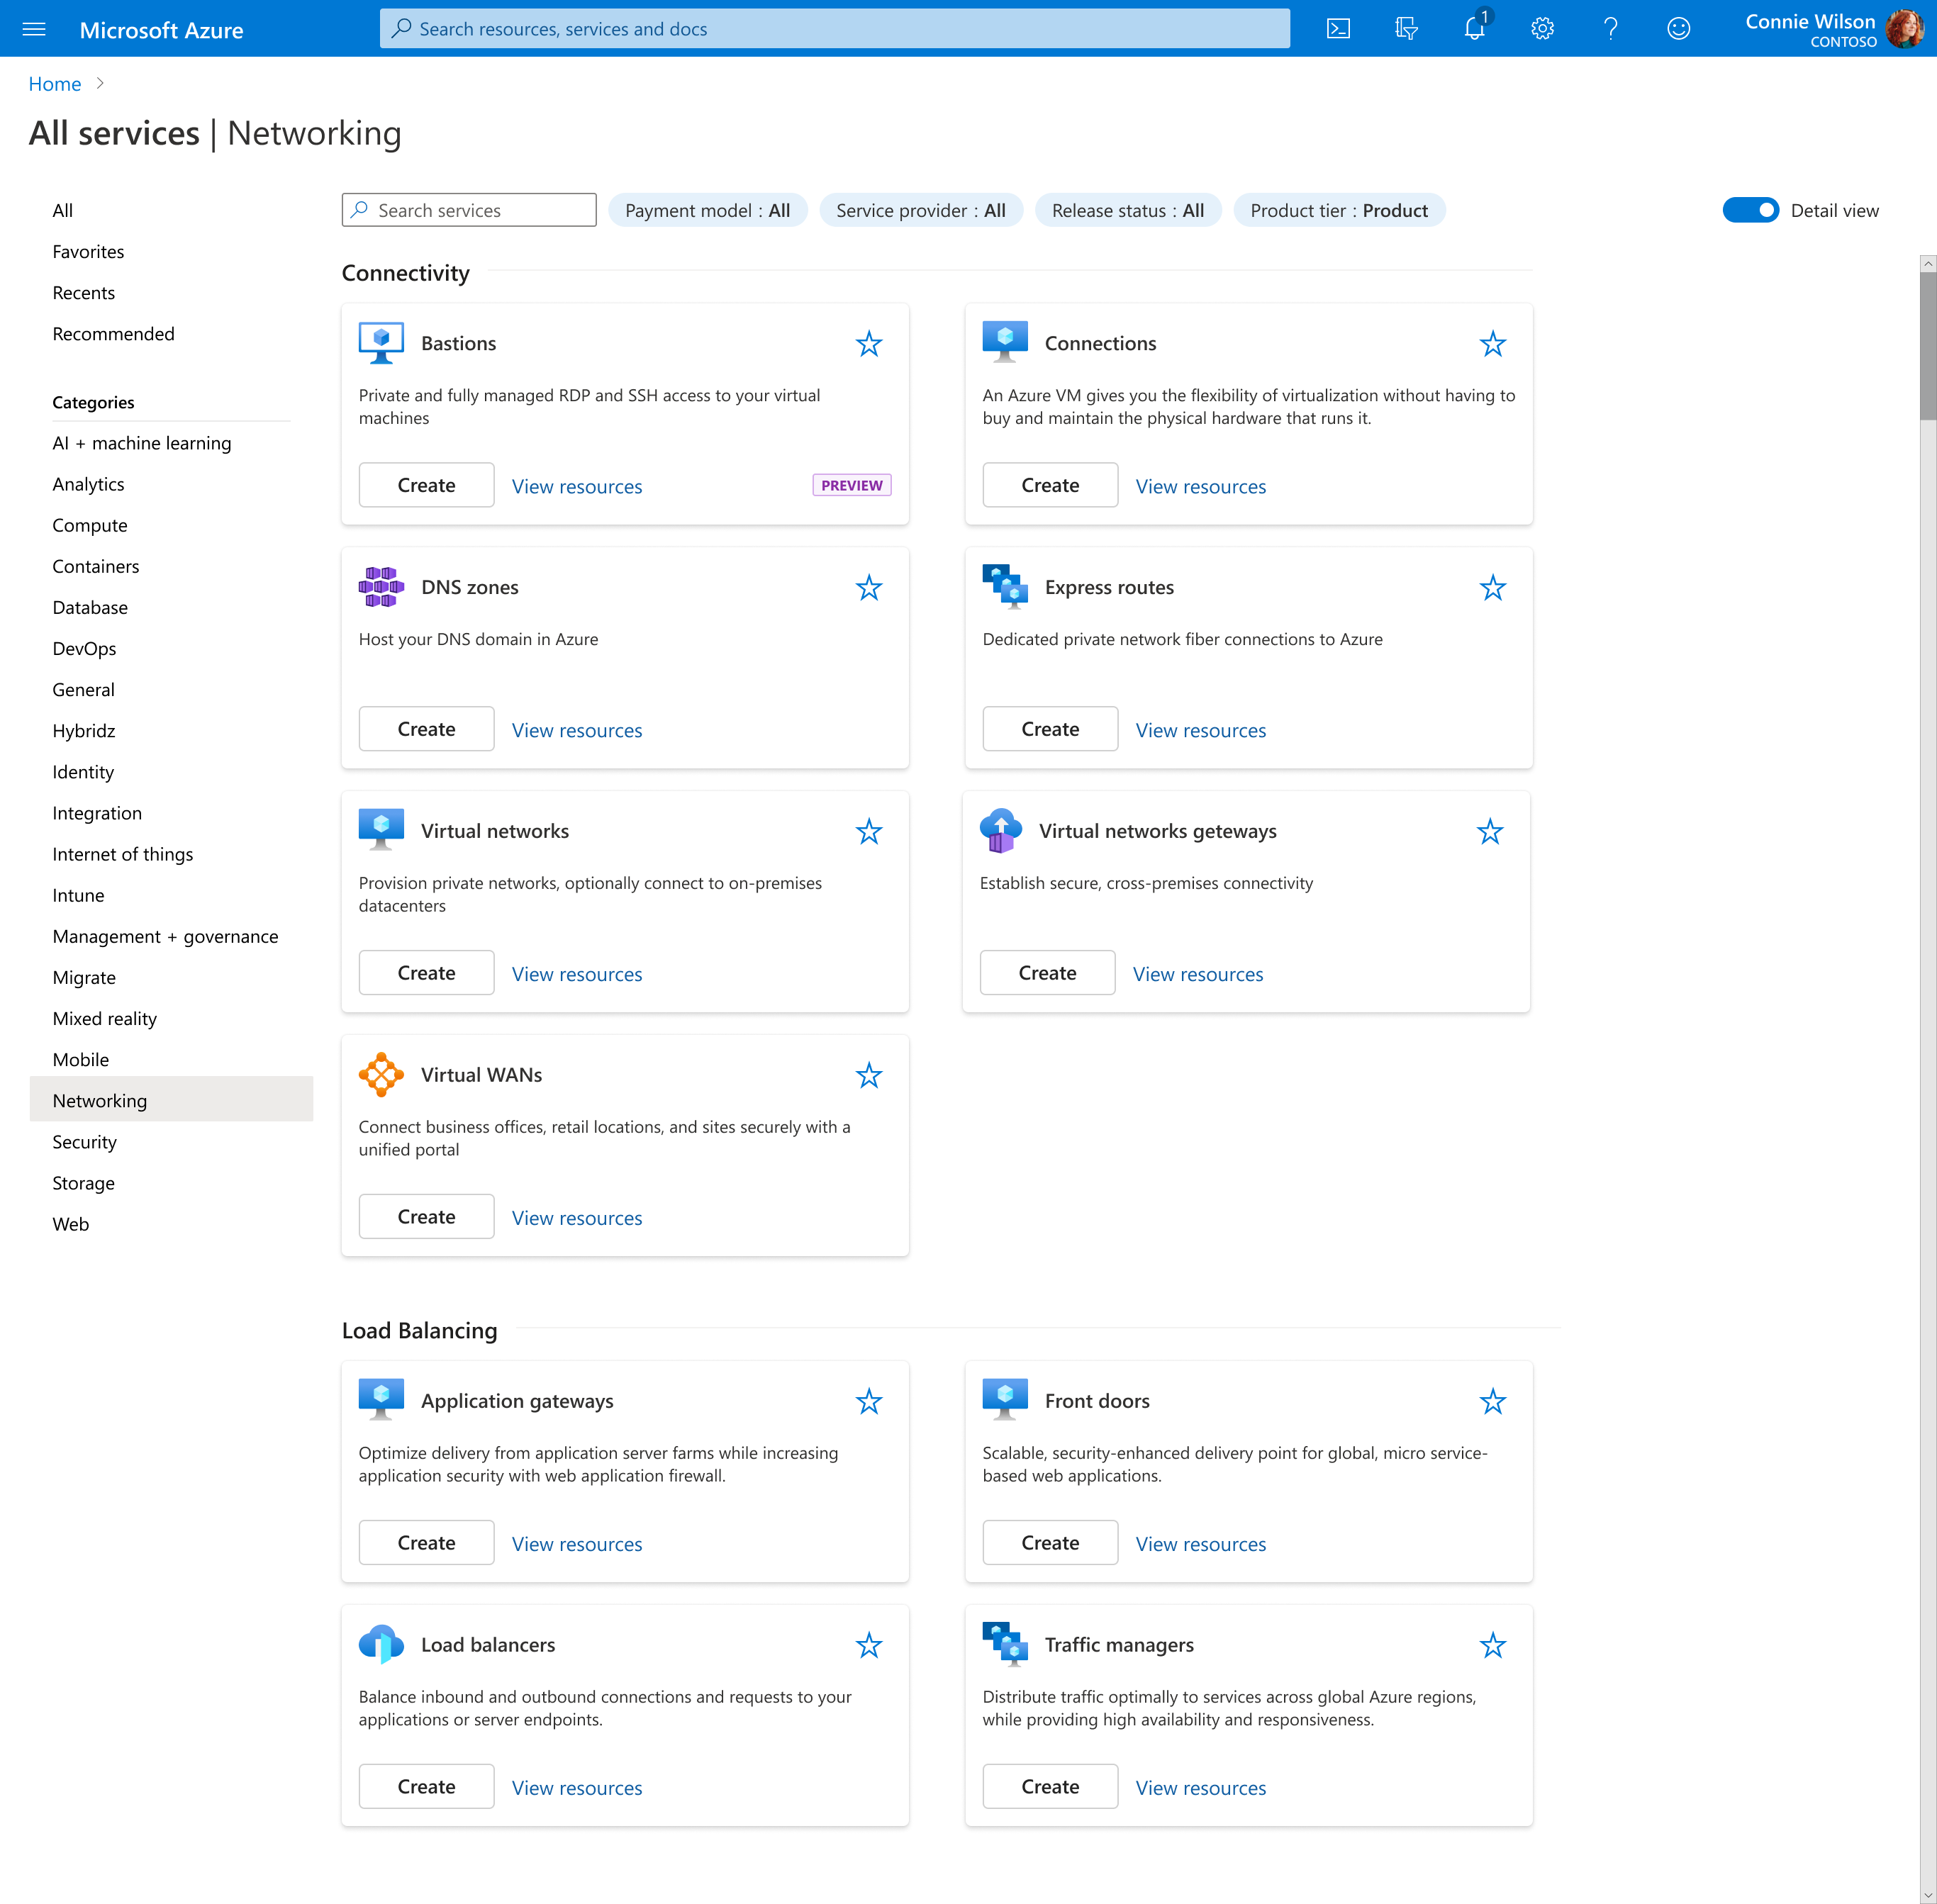Viewport: 1937px width, 1904px height.
Task: Select the Express routes service icon
Action: point(1005,587)
